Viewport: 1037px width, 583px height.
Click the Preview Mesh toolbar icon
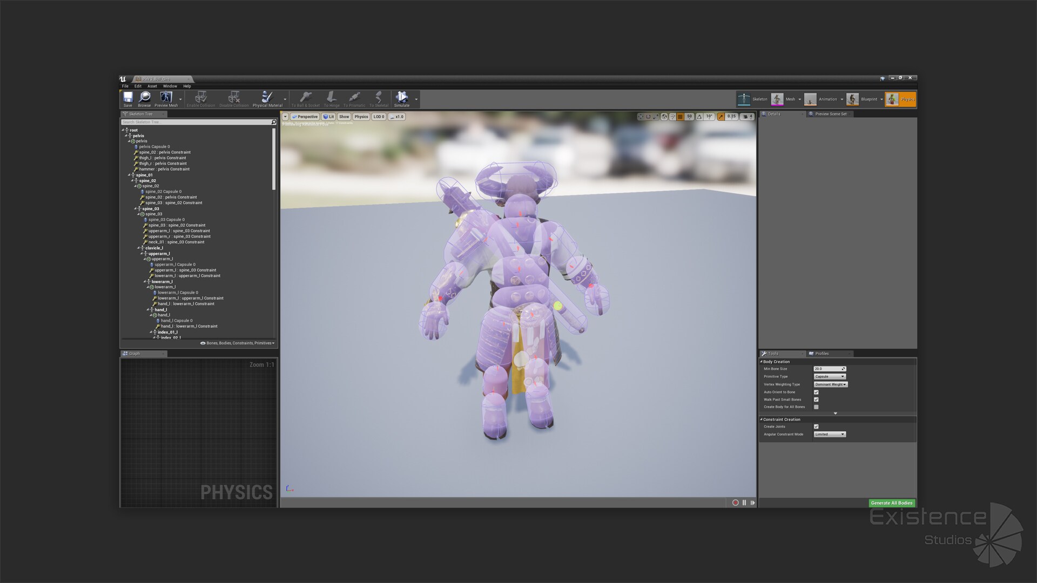coord(166,98)
